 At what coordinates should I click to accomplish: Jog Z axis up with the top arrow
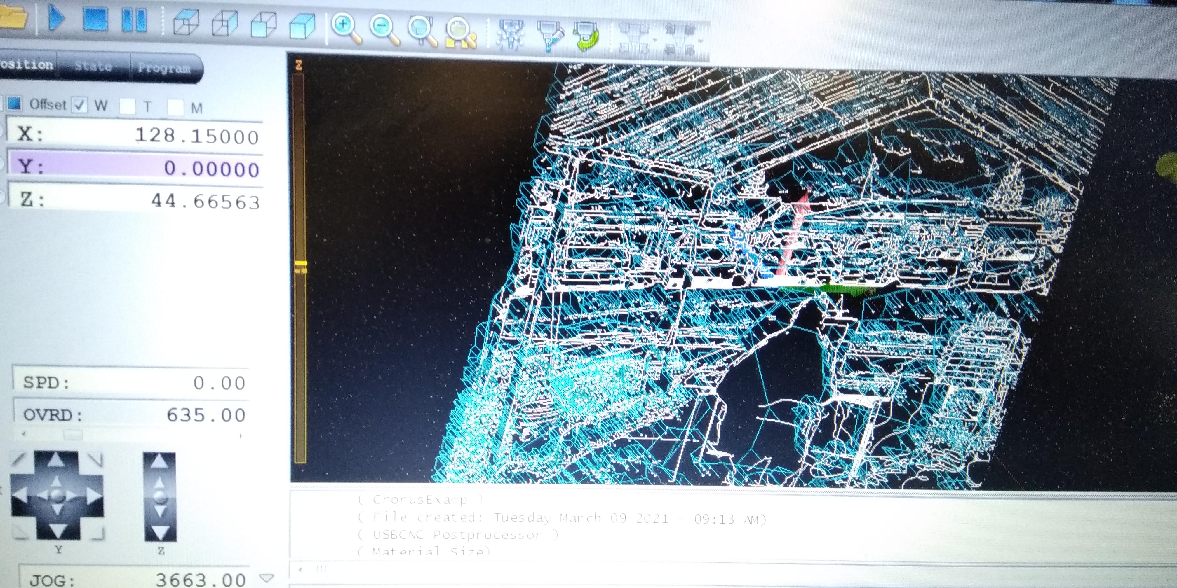coord(159,461)
